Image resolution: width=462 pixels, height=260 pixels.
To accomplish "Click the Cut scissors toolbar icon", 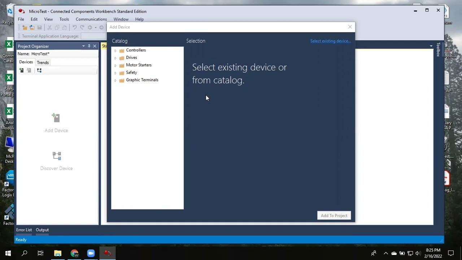I will 49,27.
